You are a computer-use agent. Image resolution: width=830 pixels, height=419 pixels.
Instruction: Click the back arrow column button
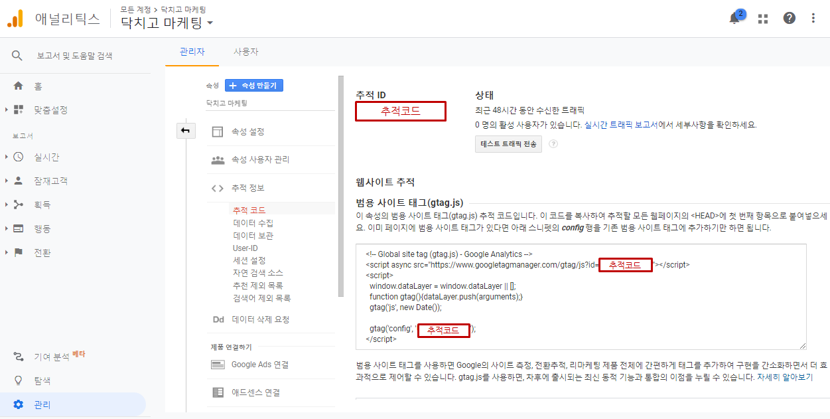[x=185, y=130]
